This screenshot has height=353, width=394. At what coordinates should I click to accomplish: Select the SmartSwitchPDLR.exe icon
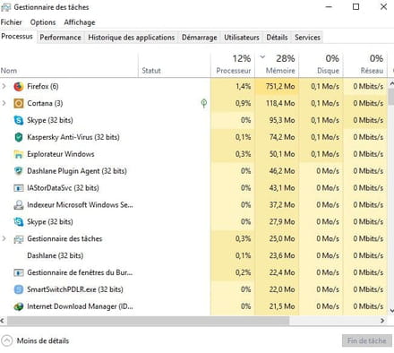point(19,289)
